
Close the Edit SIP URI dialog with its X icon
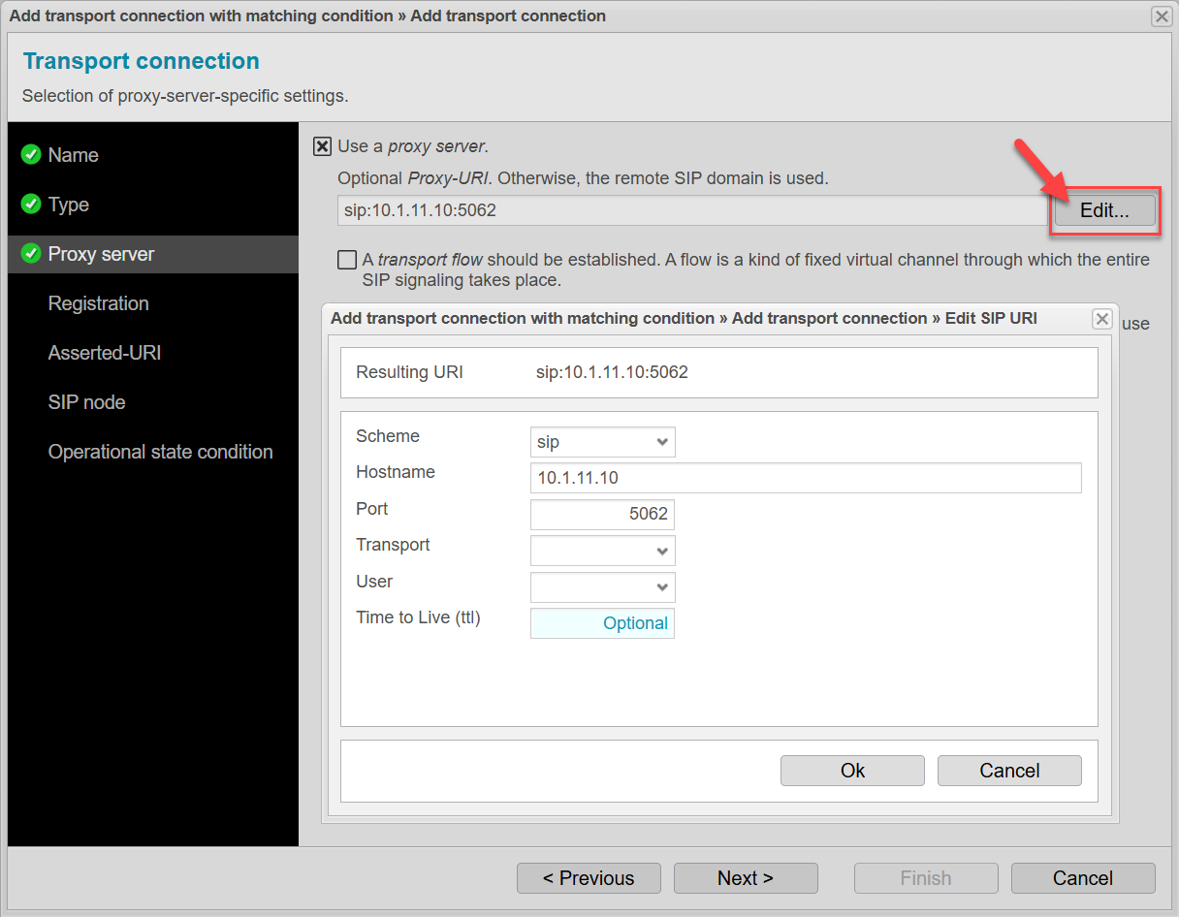tap(1101, 318)
